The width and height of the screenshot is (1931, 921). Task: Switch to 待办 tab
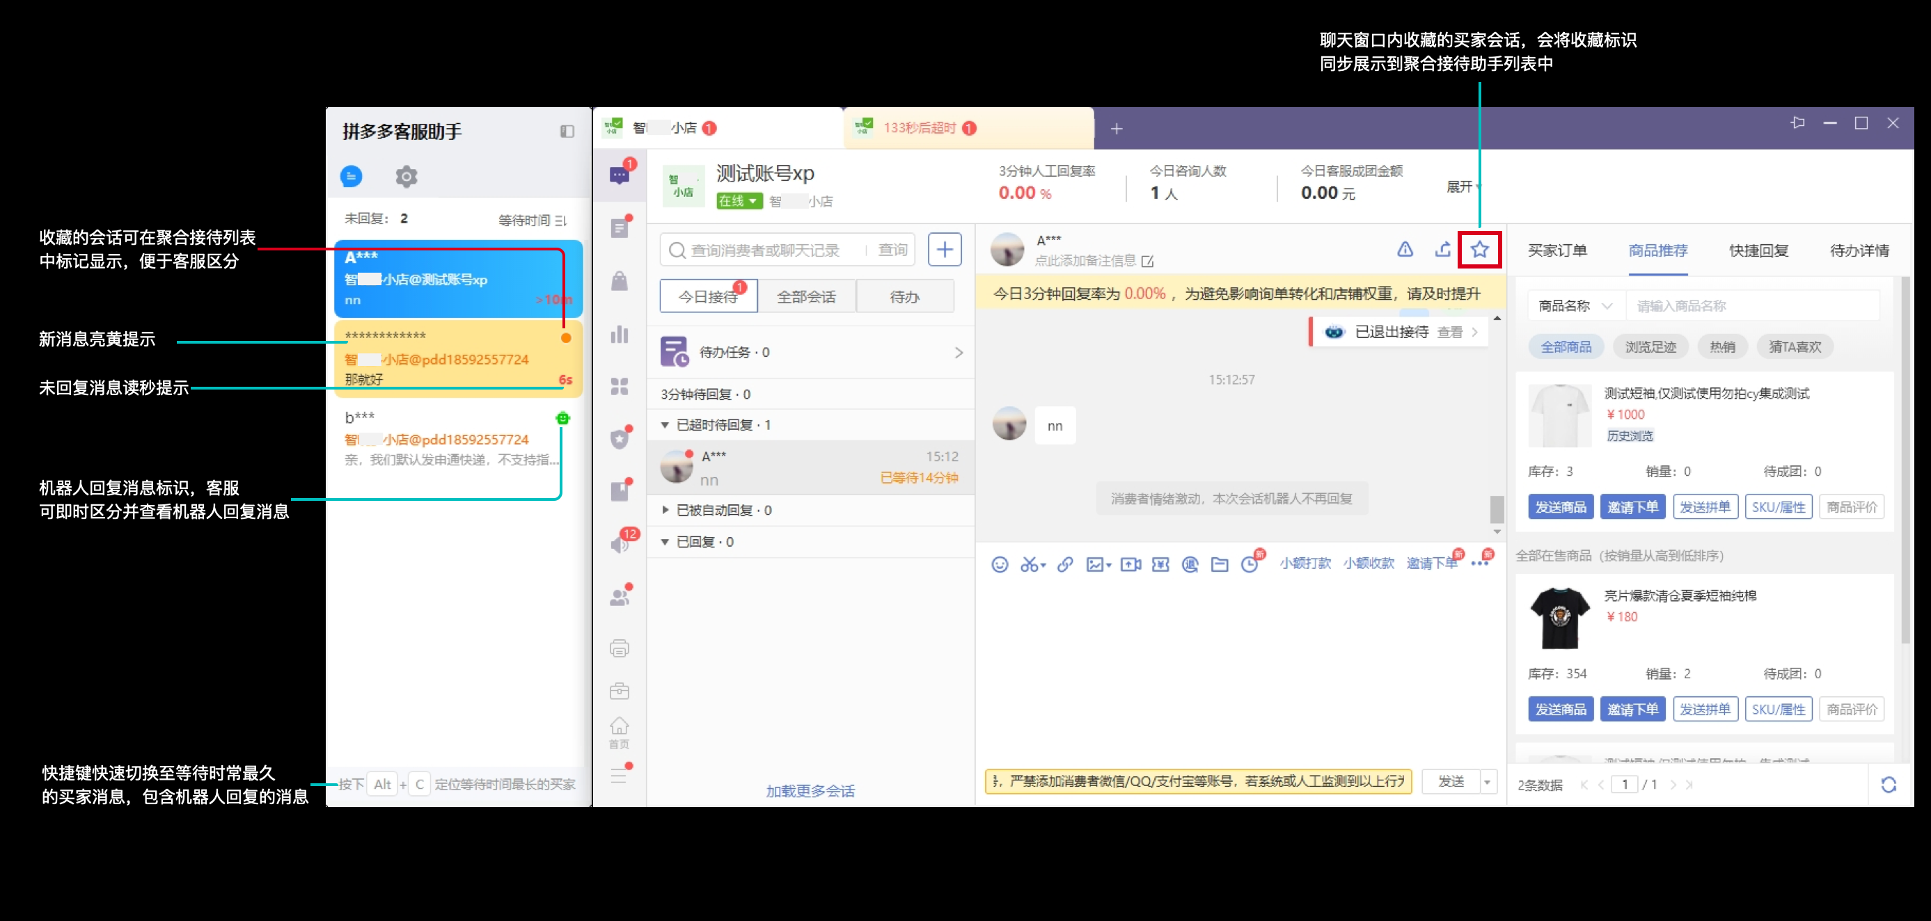click(x=904, y=297)
